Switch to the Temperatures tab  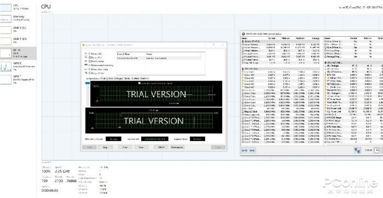92,78
